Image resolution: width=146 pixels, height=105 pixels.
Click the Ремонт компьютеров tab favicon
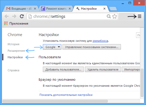(43, 9)
